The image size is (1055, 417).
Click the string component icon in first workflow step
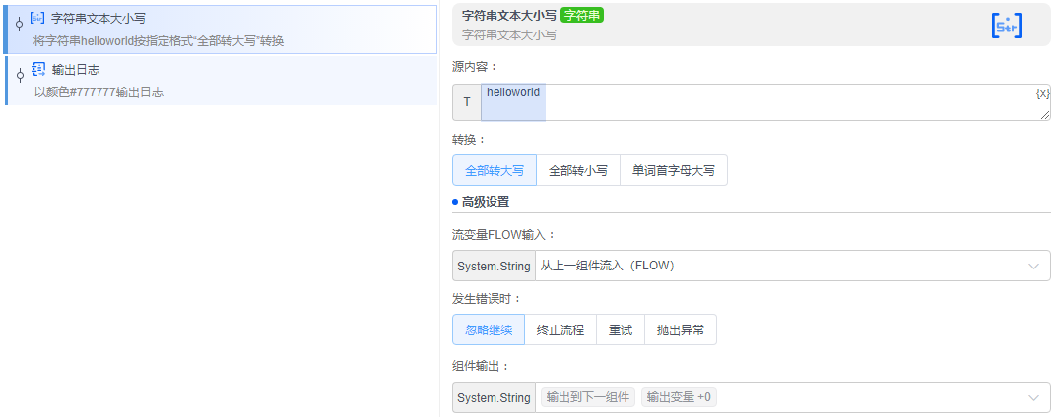pyautogui.click(x=37, y=18)
